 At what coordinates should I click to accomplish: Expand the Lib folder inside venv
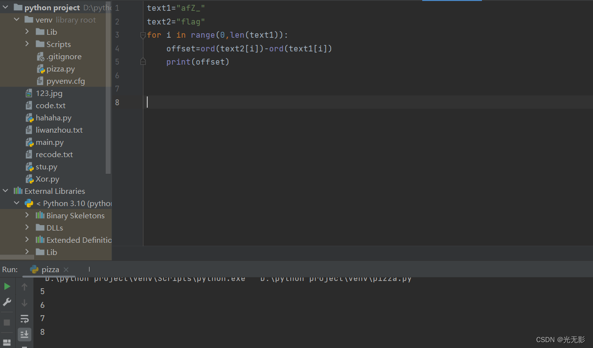coord(27,32)
